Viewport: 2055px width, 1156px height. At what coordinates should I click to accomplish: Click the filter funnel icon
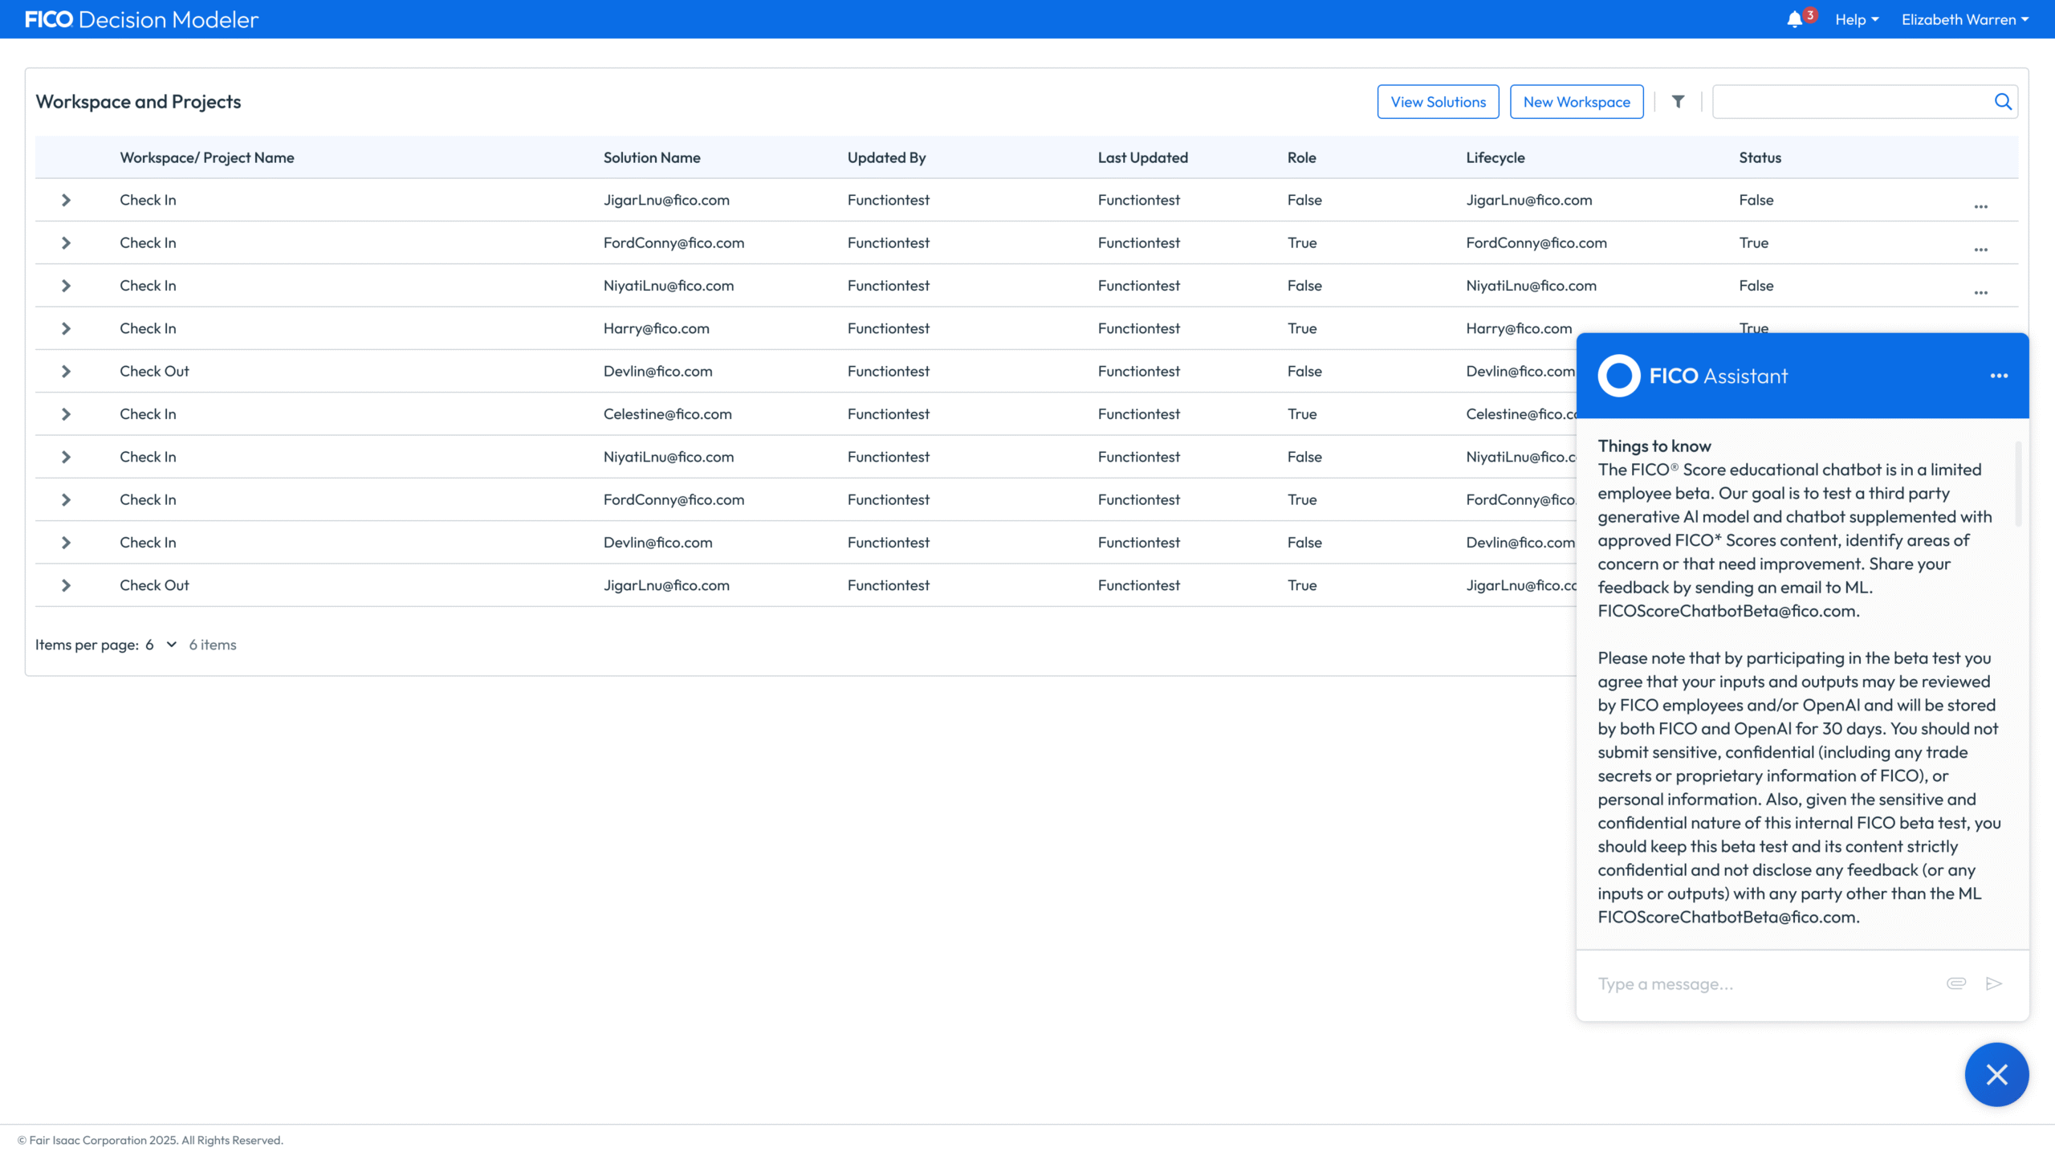(1678, 101)
